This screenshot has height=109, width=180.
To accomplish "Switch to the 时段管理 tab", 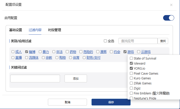I will [54, 30].
